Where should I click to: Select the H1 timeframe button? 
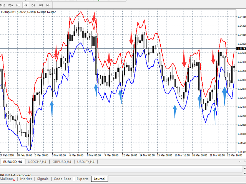pos(18,5)
